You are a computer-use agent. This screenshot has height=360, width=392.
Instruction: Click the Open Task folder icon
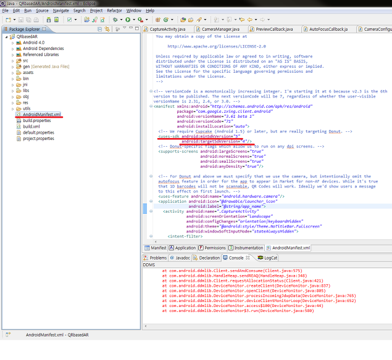pos(191,20)
